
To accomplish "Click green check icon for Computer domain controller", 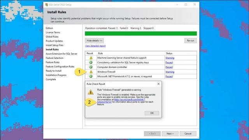I will 91,67.
